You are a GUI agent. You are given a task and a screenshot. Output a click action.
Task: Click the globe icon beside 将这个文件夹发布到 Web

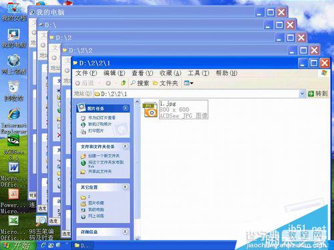(x=83, y=163)
